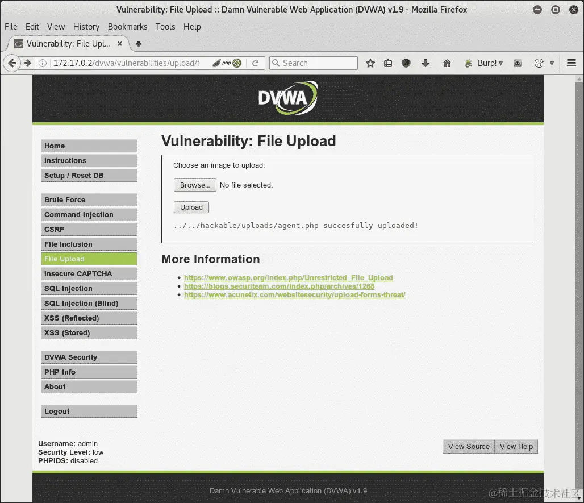Click Logout in the sidebar

point(89,411)
